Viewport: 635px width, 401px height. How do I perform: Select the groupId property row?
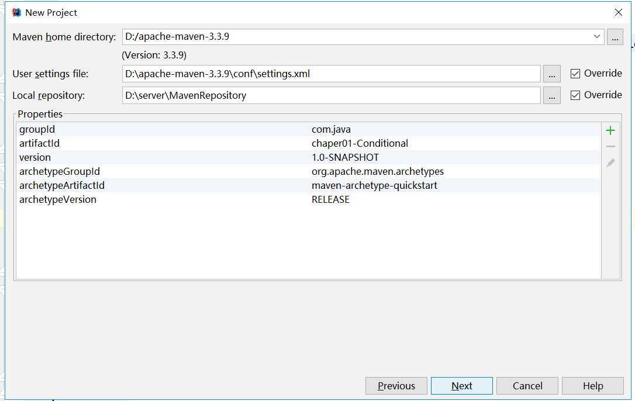[x=308, y=130]
